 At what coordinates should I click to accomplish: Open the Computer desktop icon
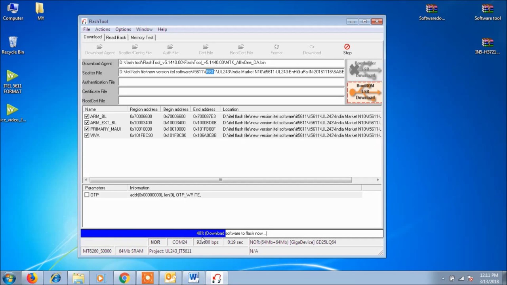pos(13,11)
